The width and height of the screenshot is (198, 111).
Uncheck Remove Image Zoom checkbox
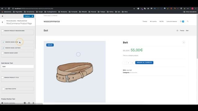(3, 42)
